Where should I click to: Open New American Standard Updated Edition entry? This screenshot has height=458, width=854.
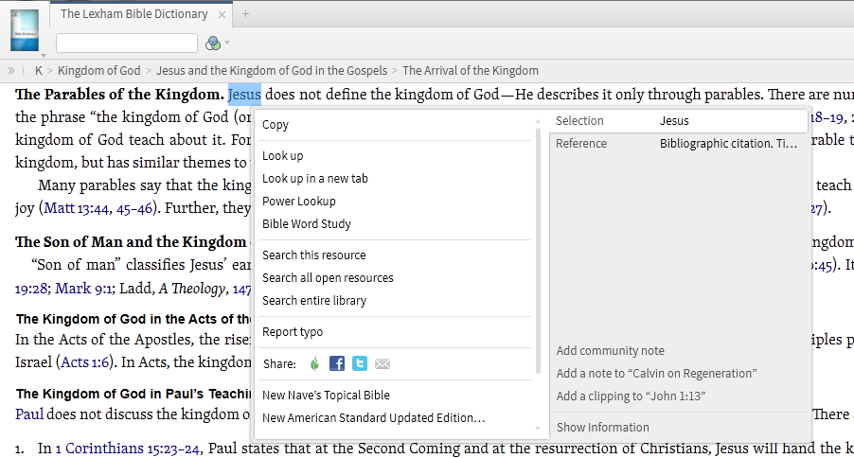tap(374, 418)
